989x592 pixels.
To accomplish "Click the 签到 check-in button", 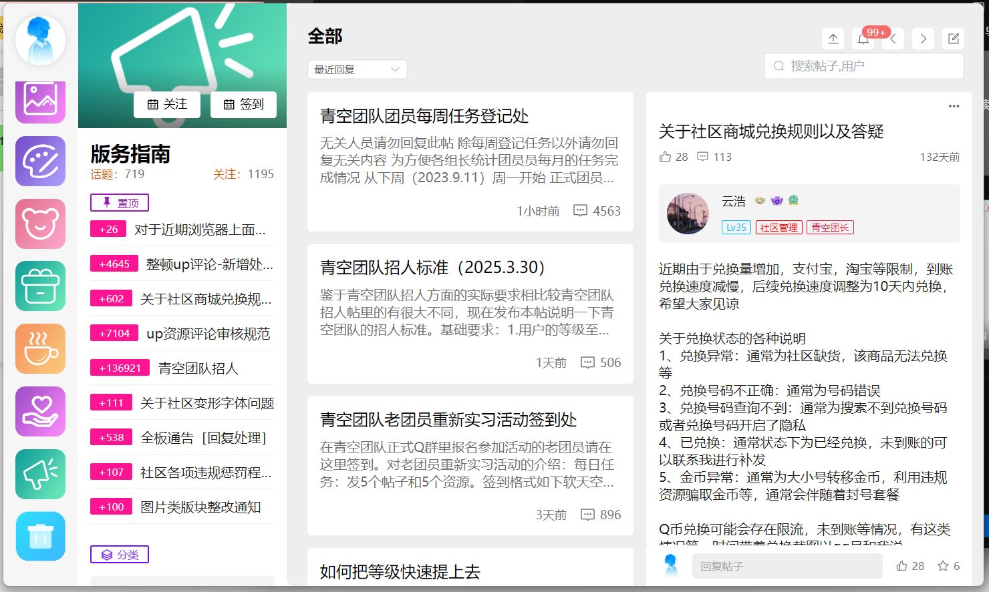I will pyautogui.click(x=243, y=104).
